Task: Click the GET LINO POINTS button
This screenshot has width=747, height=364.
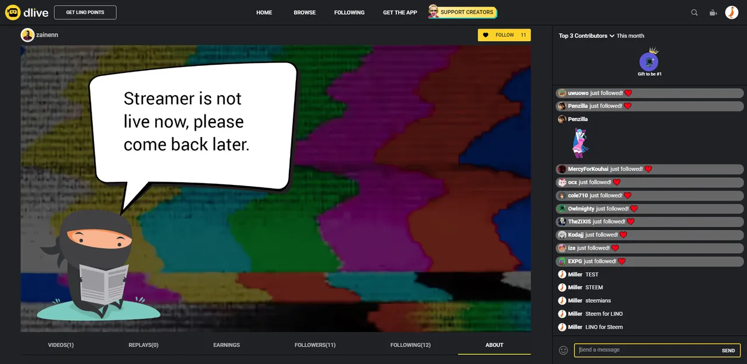Action: click(85, 12)
